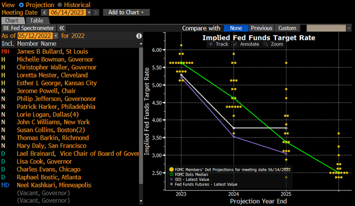This screenshot has width=355, height=206.
Task: Toggle N flag for Jerome Powell
Action: 3,91
